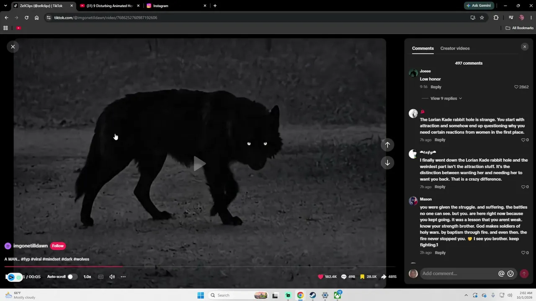536x301 pixels.
Task: Go to previous video with up arrow
Action: pos(387,145)
